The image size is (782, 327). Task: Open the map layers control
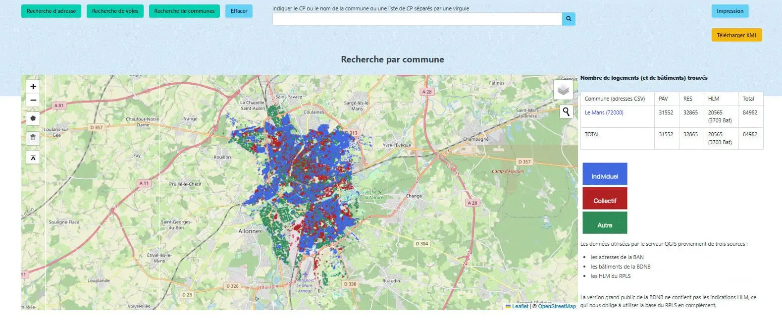[563, 90]
